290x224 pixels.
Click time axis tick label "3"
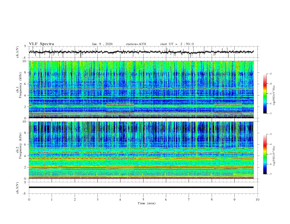point(97,199)
